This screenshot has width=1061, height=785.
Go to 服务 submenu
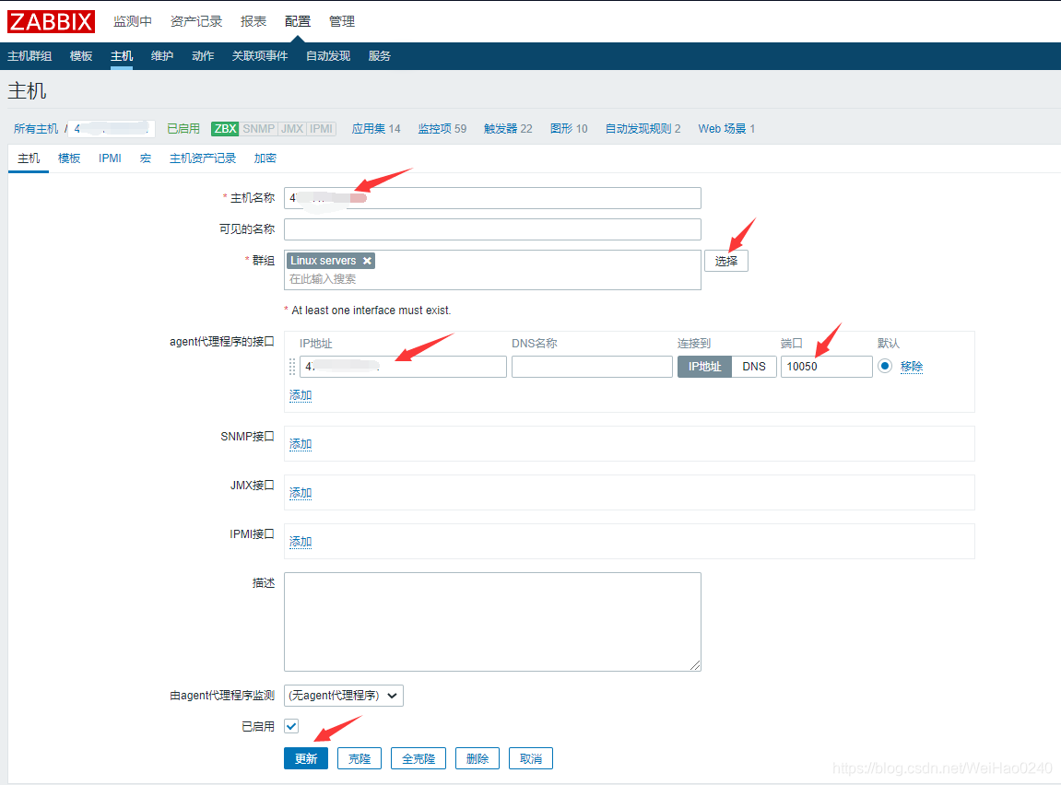click(x=380, y=56)
